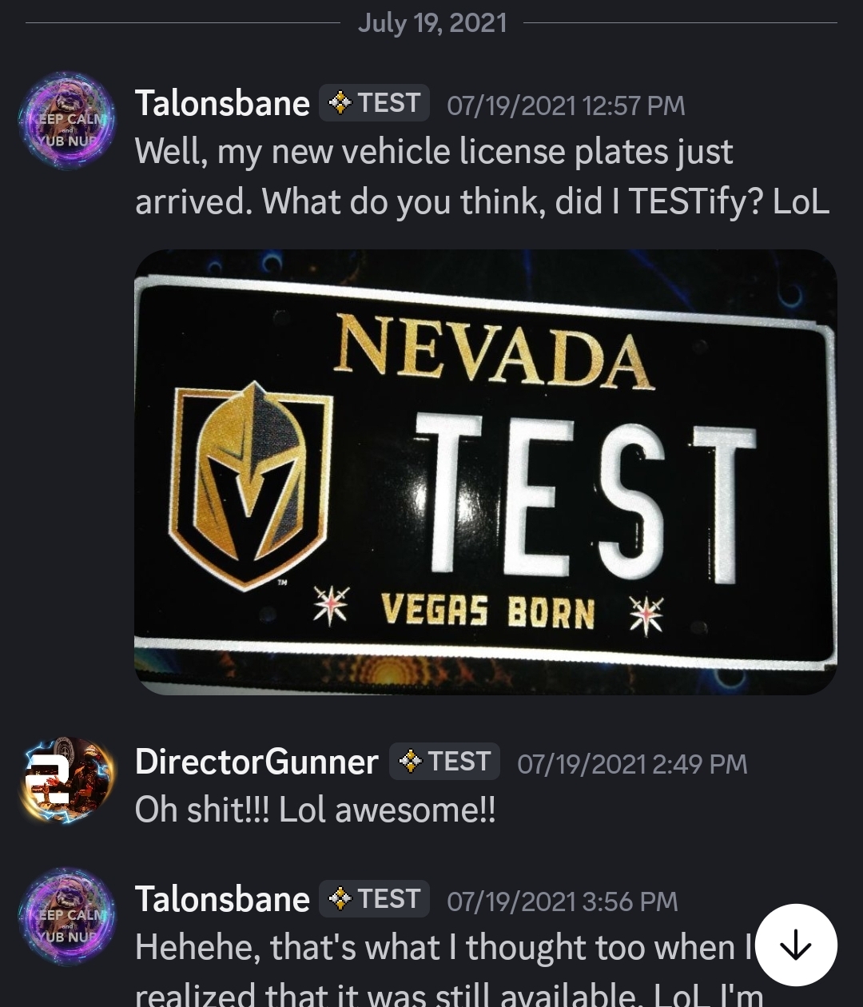
Task: Tap the TEST server tag beside the first Talonsbane
Action: click(374, 103)
